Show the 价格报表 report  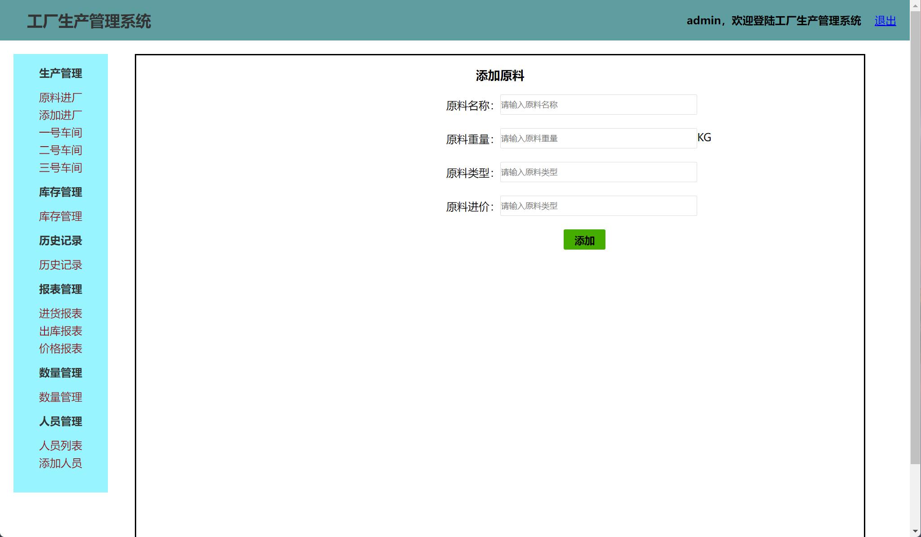(60, 349)
